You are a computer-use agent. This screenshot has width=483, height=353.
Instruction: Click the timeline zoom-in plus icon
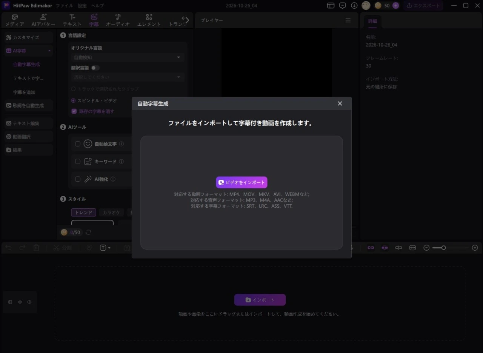[475, 248]
